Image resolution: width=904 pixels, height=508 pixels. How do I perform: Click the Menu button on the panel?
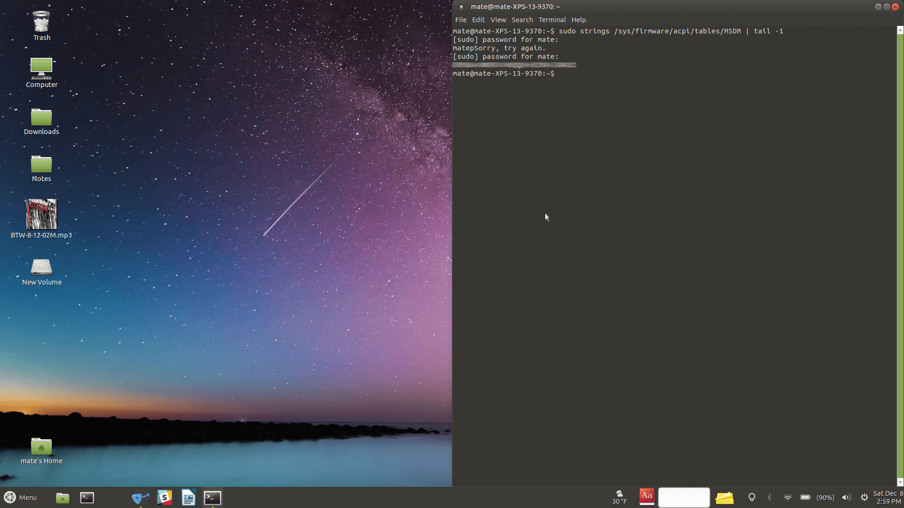click(x=20, y=498)
